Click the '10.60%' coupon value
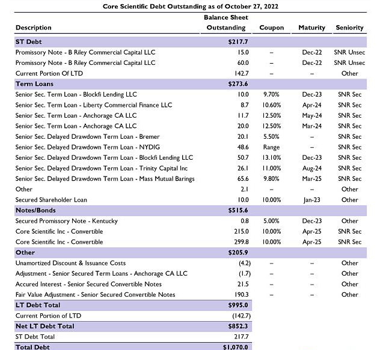386x350 pixels. [x=271, y=105]
